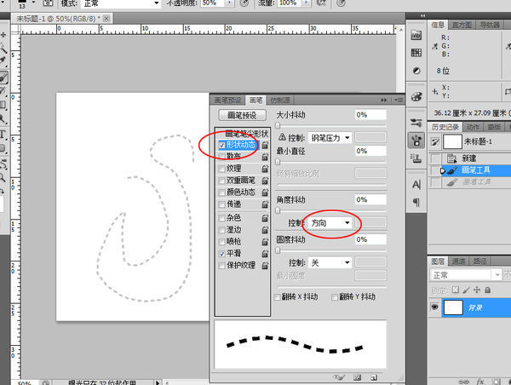Open the Paragraph panel pilcrow icon

point(416,203)
